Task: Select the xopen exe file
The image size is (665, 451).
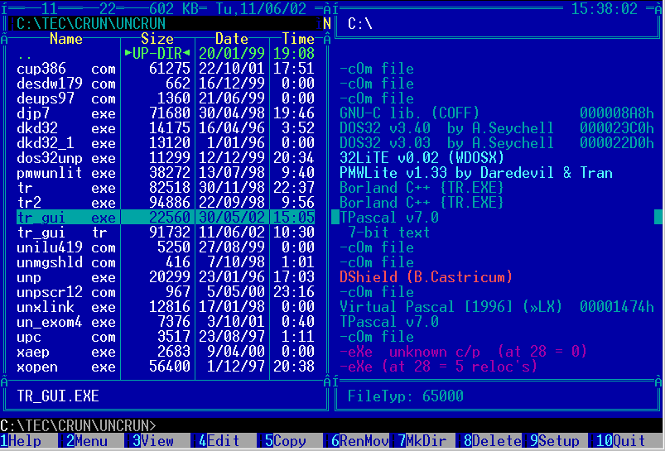Action: pos(66,367)
